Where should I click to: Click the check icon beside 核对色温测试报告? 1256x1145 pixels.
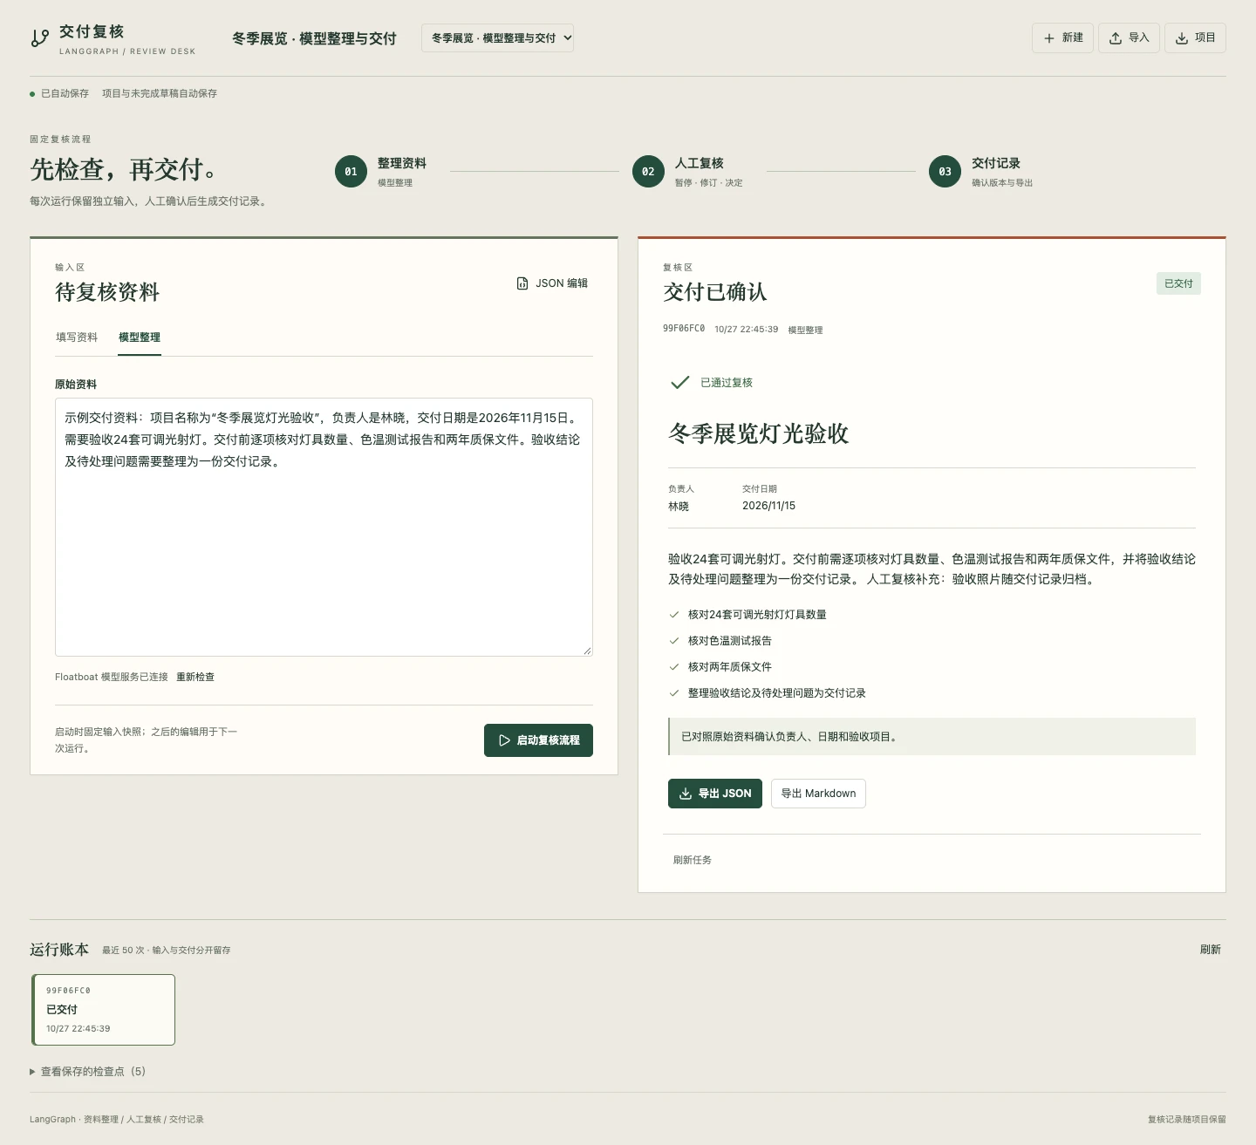click(674, 641)
